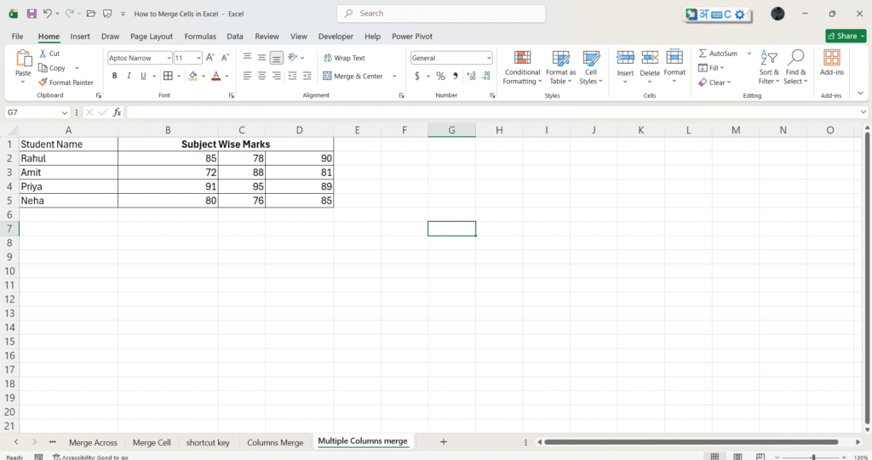Open the Clear dropdown
This screenshot has width=872, height=460.
coord(714,82)
